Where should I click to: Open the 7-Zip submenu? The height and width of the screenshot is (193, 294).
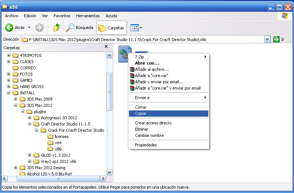169,57
